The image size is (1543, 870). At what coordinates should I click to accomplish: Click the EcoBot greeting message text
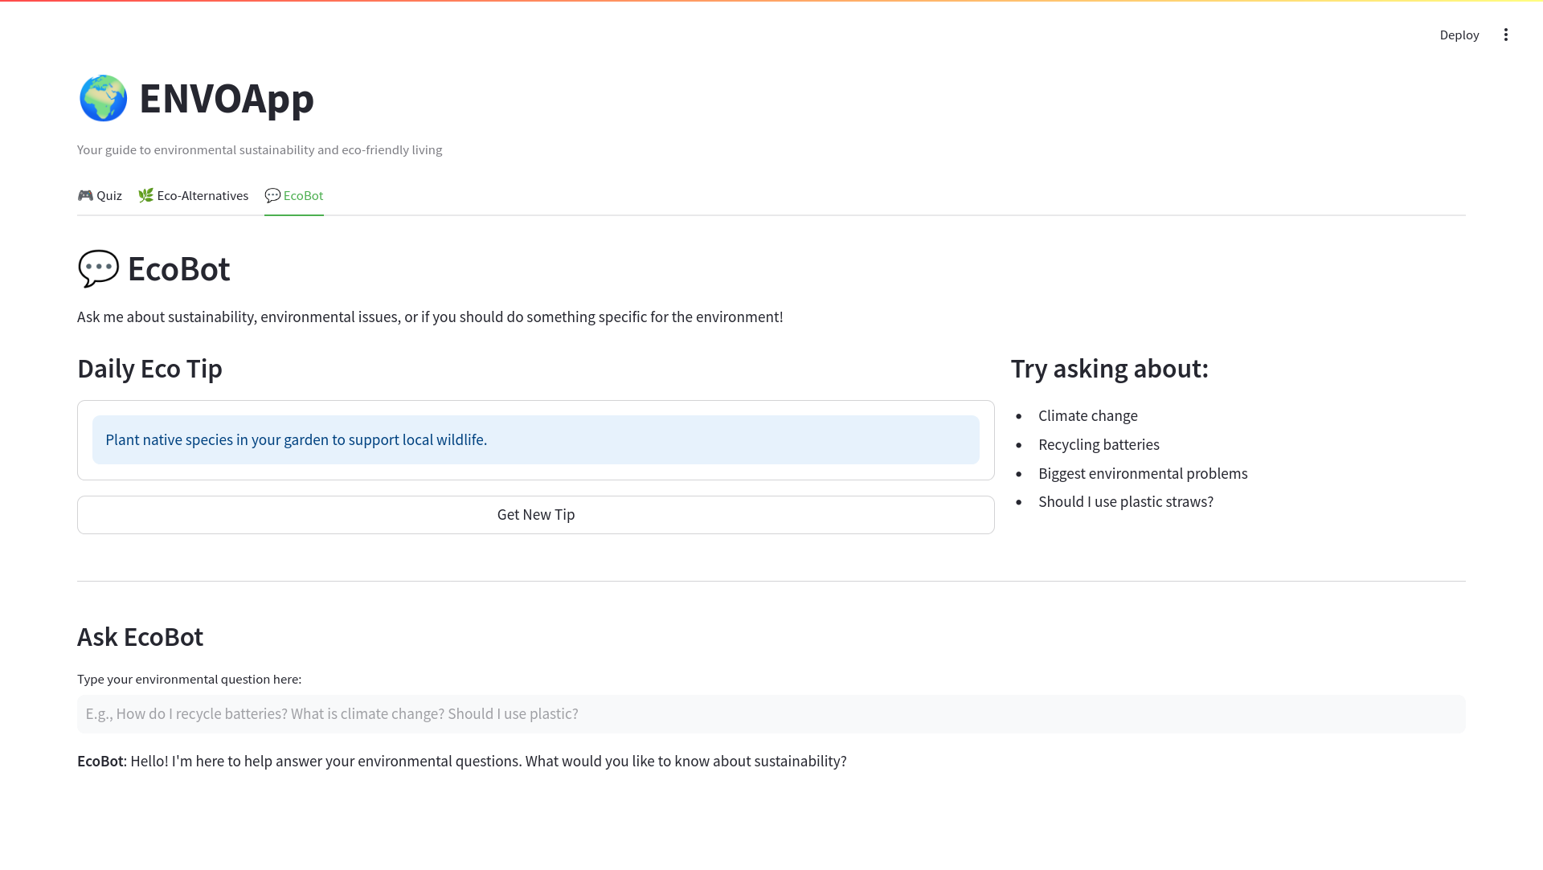click(x=461, y=761)
